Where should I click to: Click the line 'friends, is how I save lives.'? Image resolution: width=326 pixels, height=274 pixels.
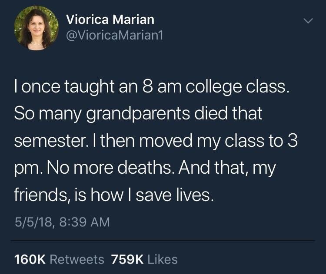tap(114, 195)
